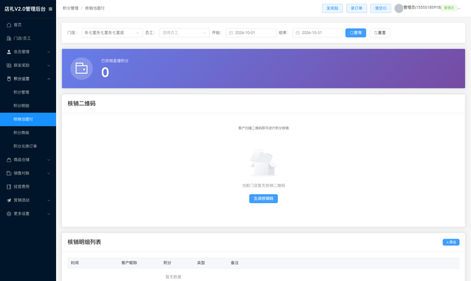The height and width of the screenshot is (281, 471).
Task: Open 积分管理 in the sidebar
Action: tap(28, 93)
